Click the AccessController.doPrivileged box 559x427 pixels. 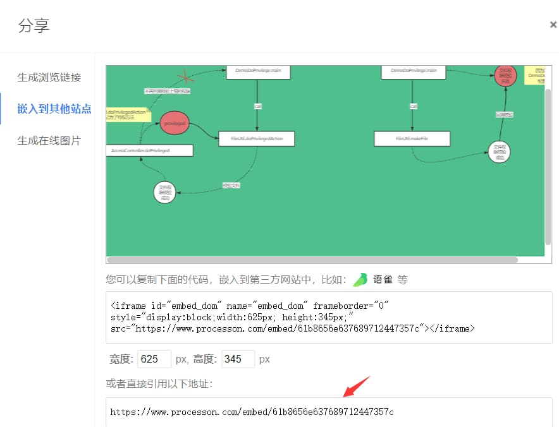click(149, 150)
